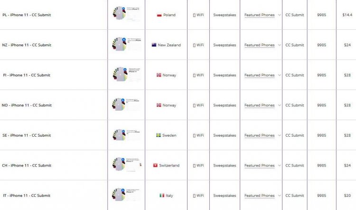Click the Italy flag icon

(162, 195)
